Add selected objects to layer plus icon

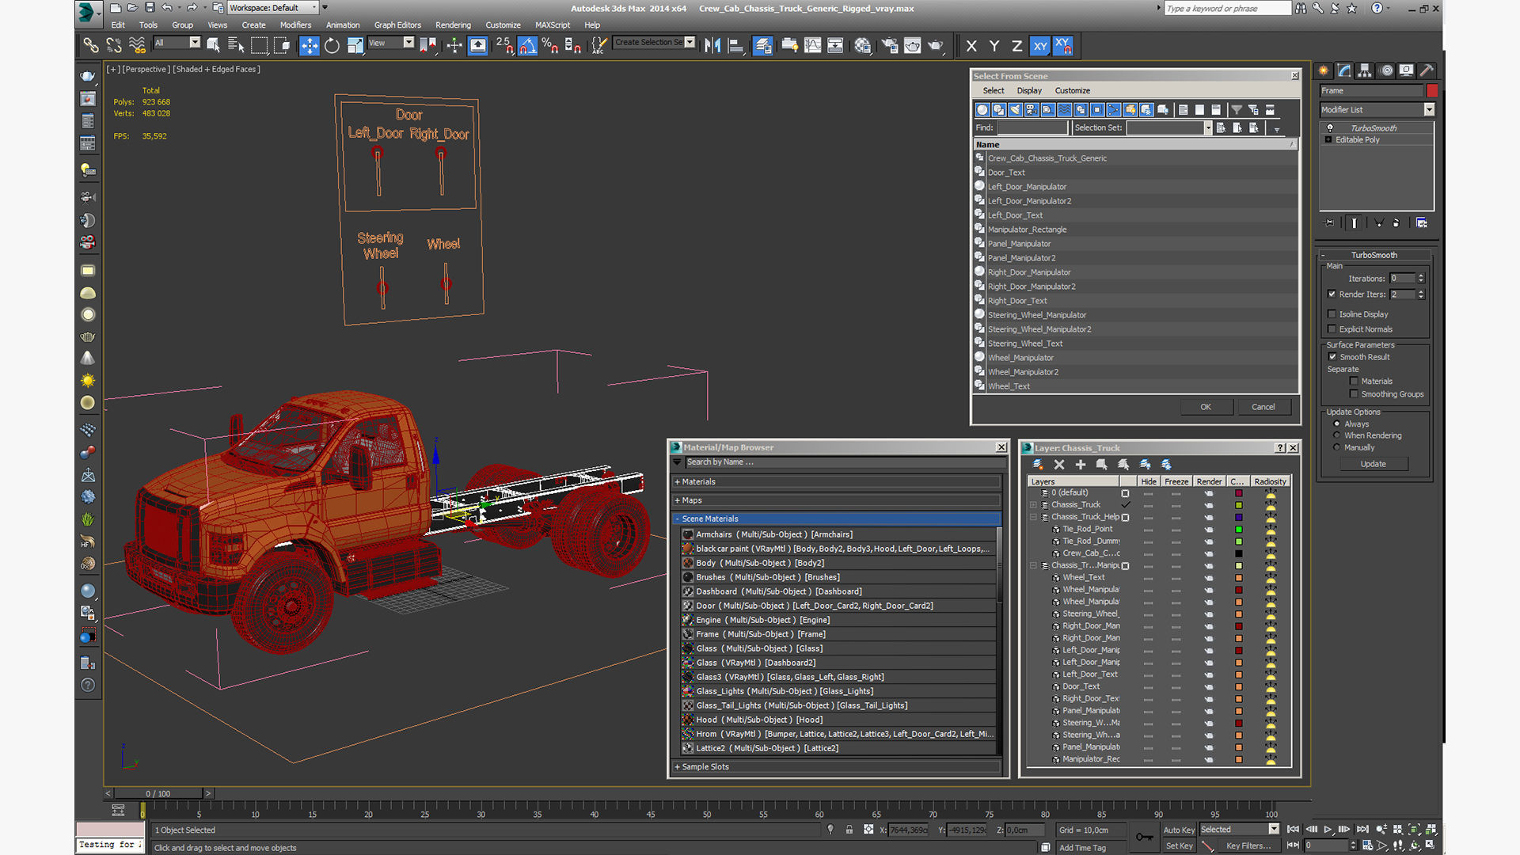(1080, 465)
